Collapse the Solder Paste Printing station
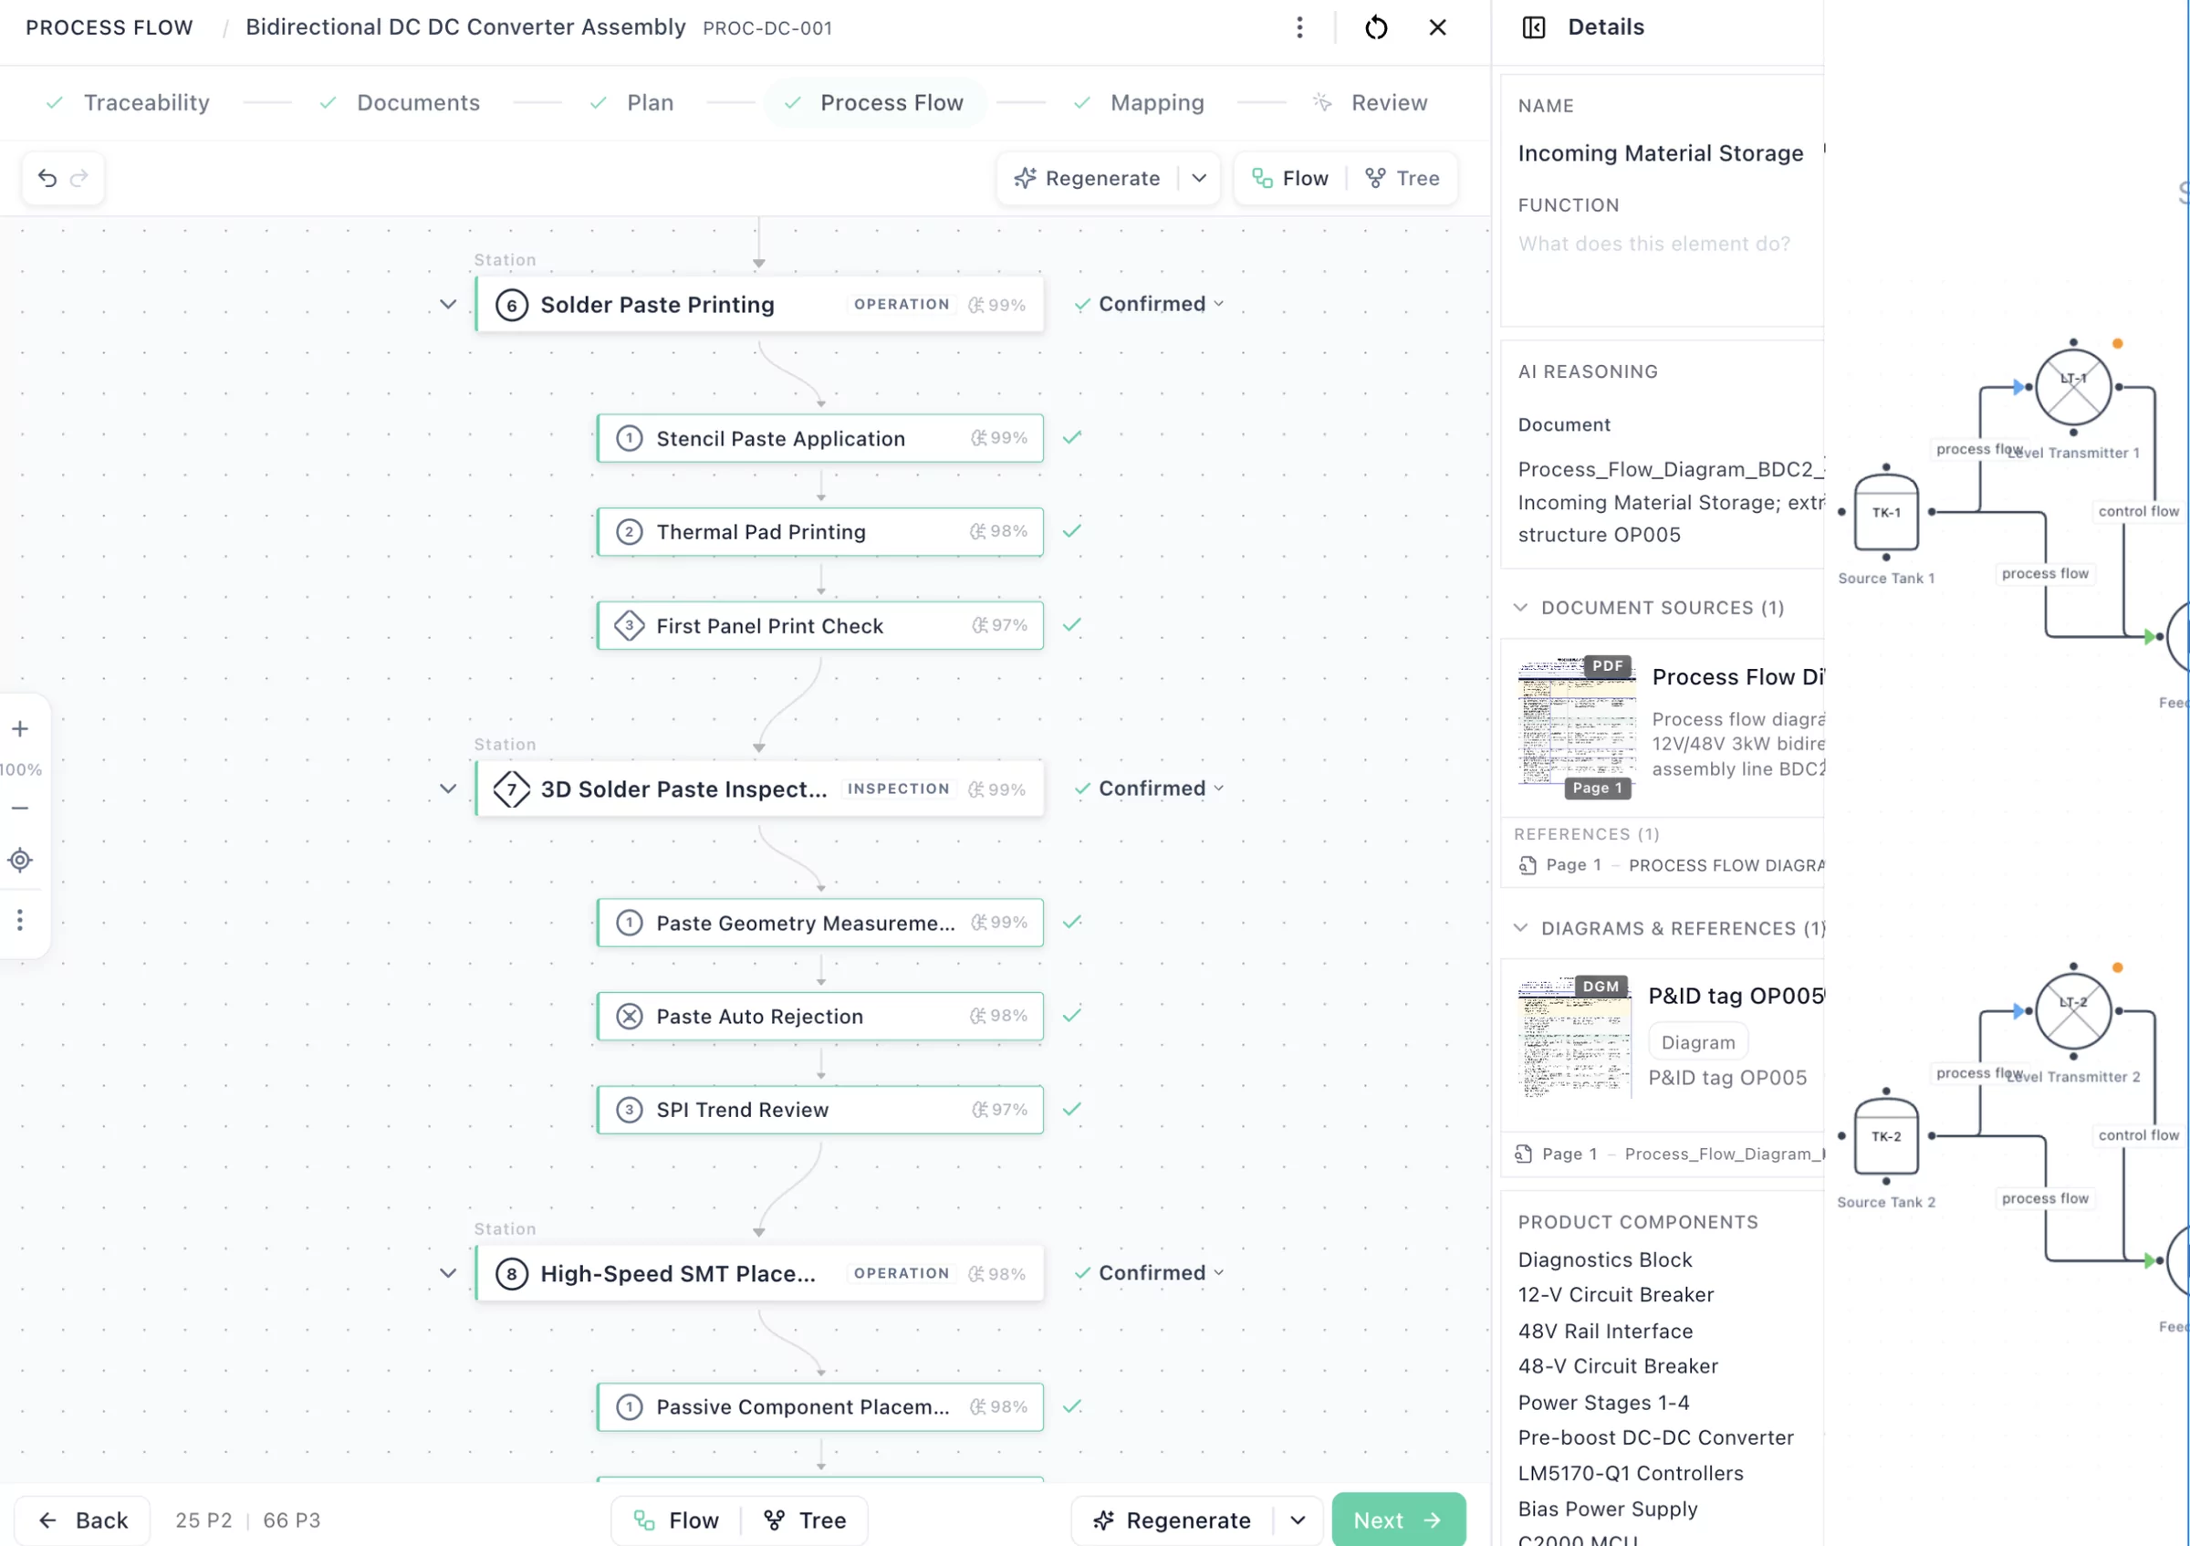Viewport: 2190px width, 1546px height. coord(447,305)
